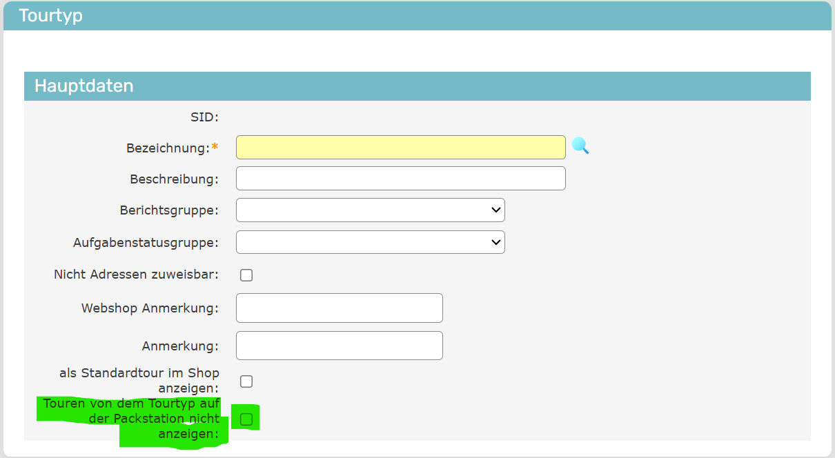The height and width of the screenshot is (458, 835).
Task: Select the Webshop Anmerkung text box
Action: click(339, 308)
